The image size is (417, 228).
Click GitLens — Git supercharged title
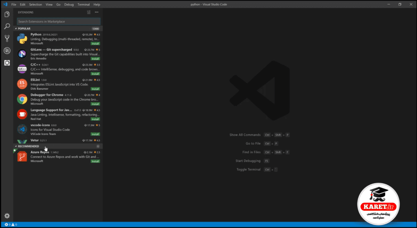(51, 50)
